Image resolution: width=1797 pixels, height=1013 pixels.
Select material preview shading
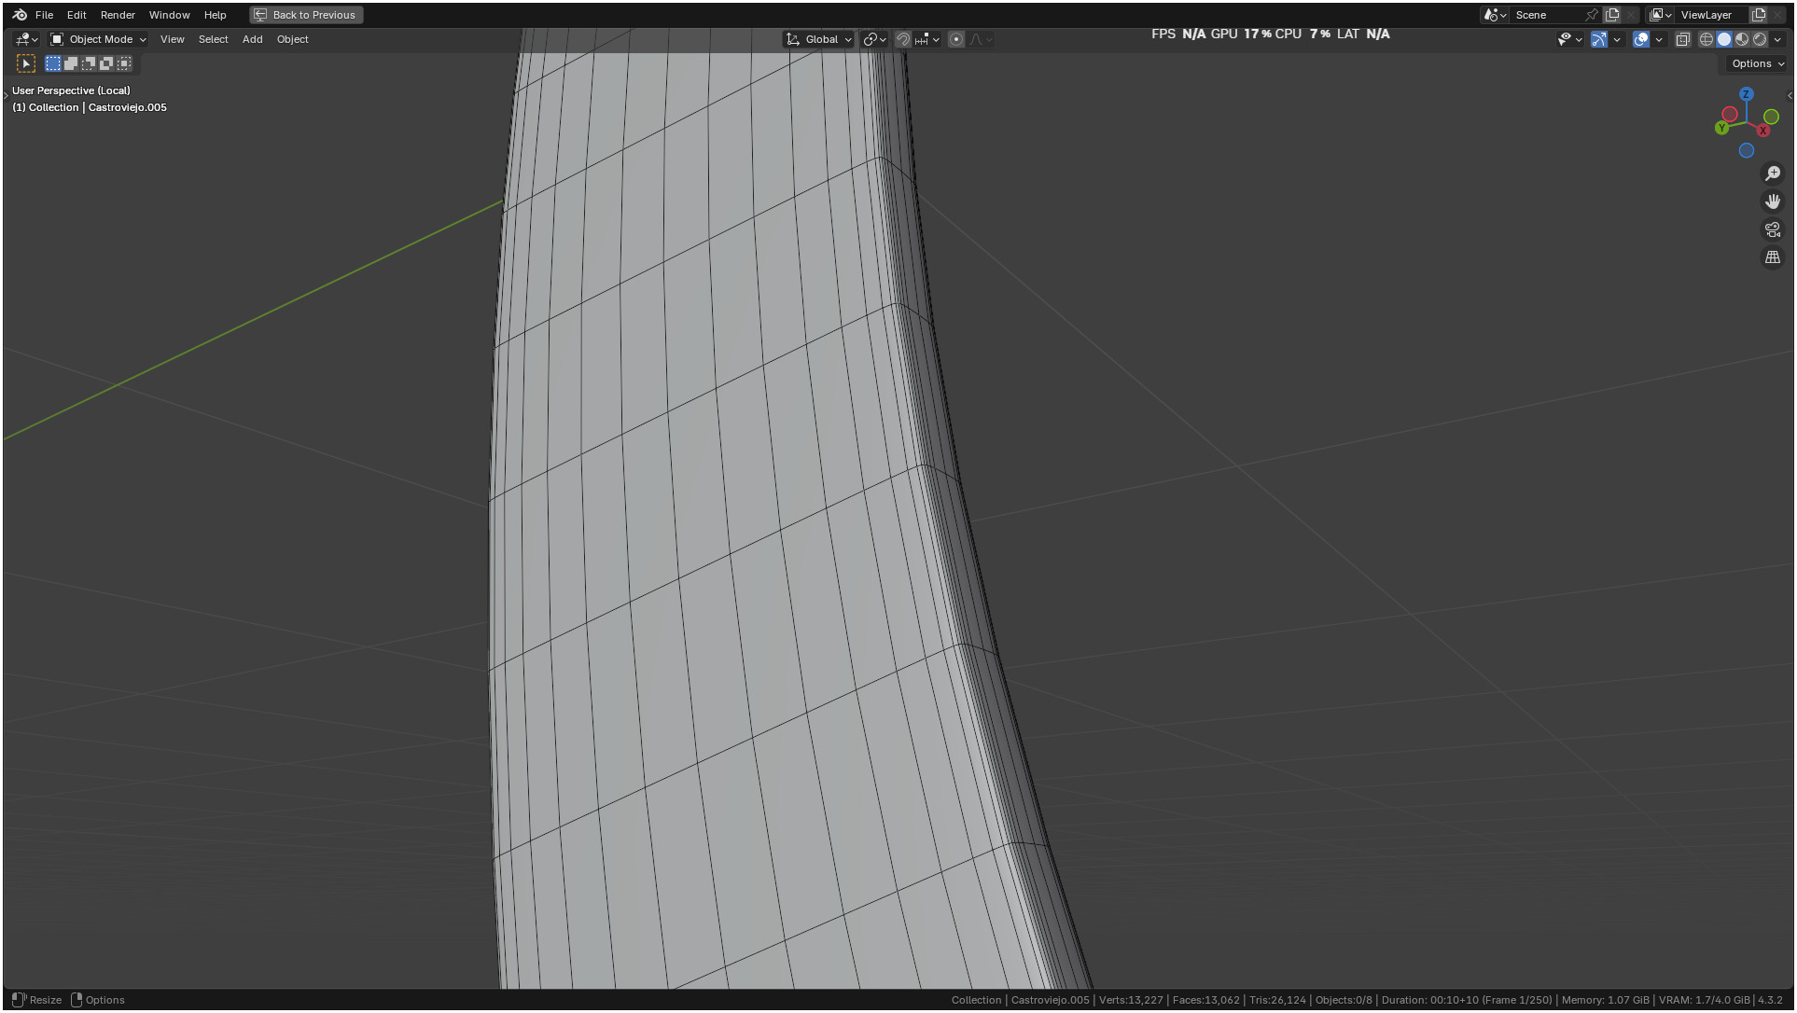(x=1742, y=39)
